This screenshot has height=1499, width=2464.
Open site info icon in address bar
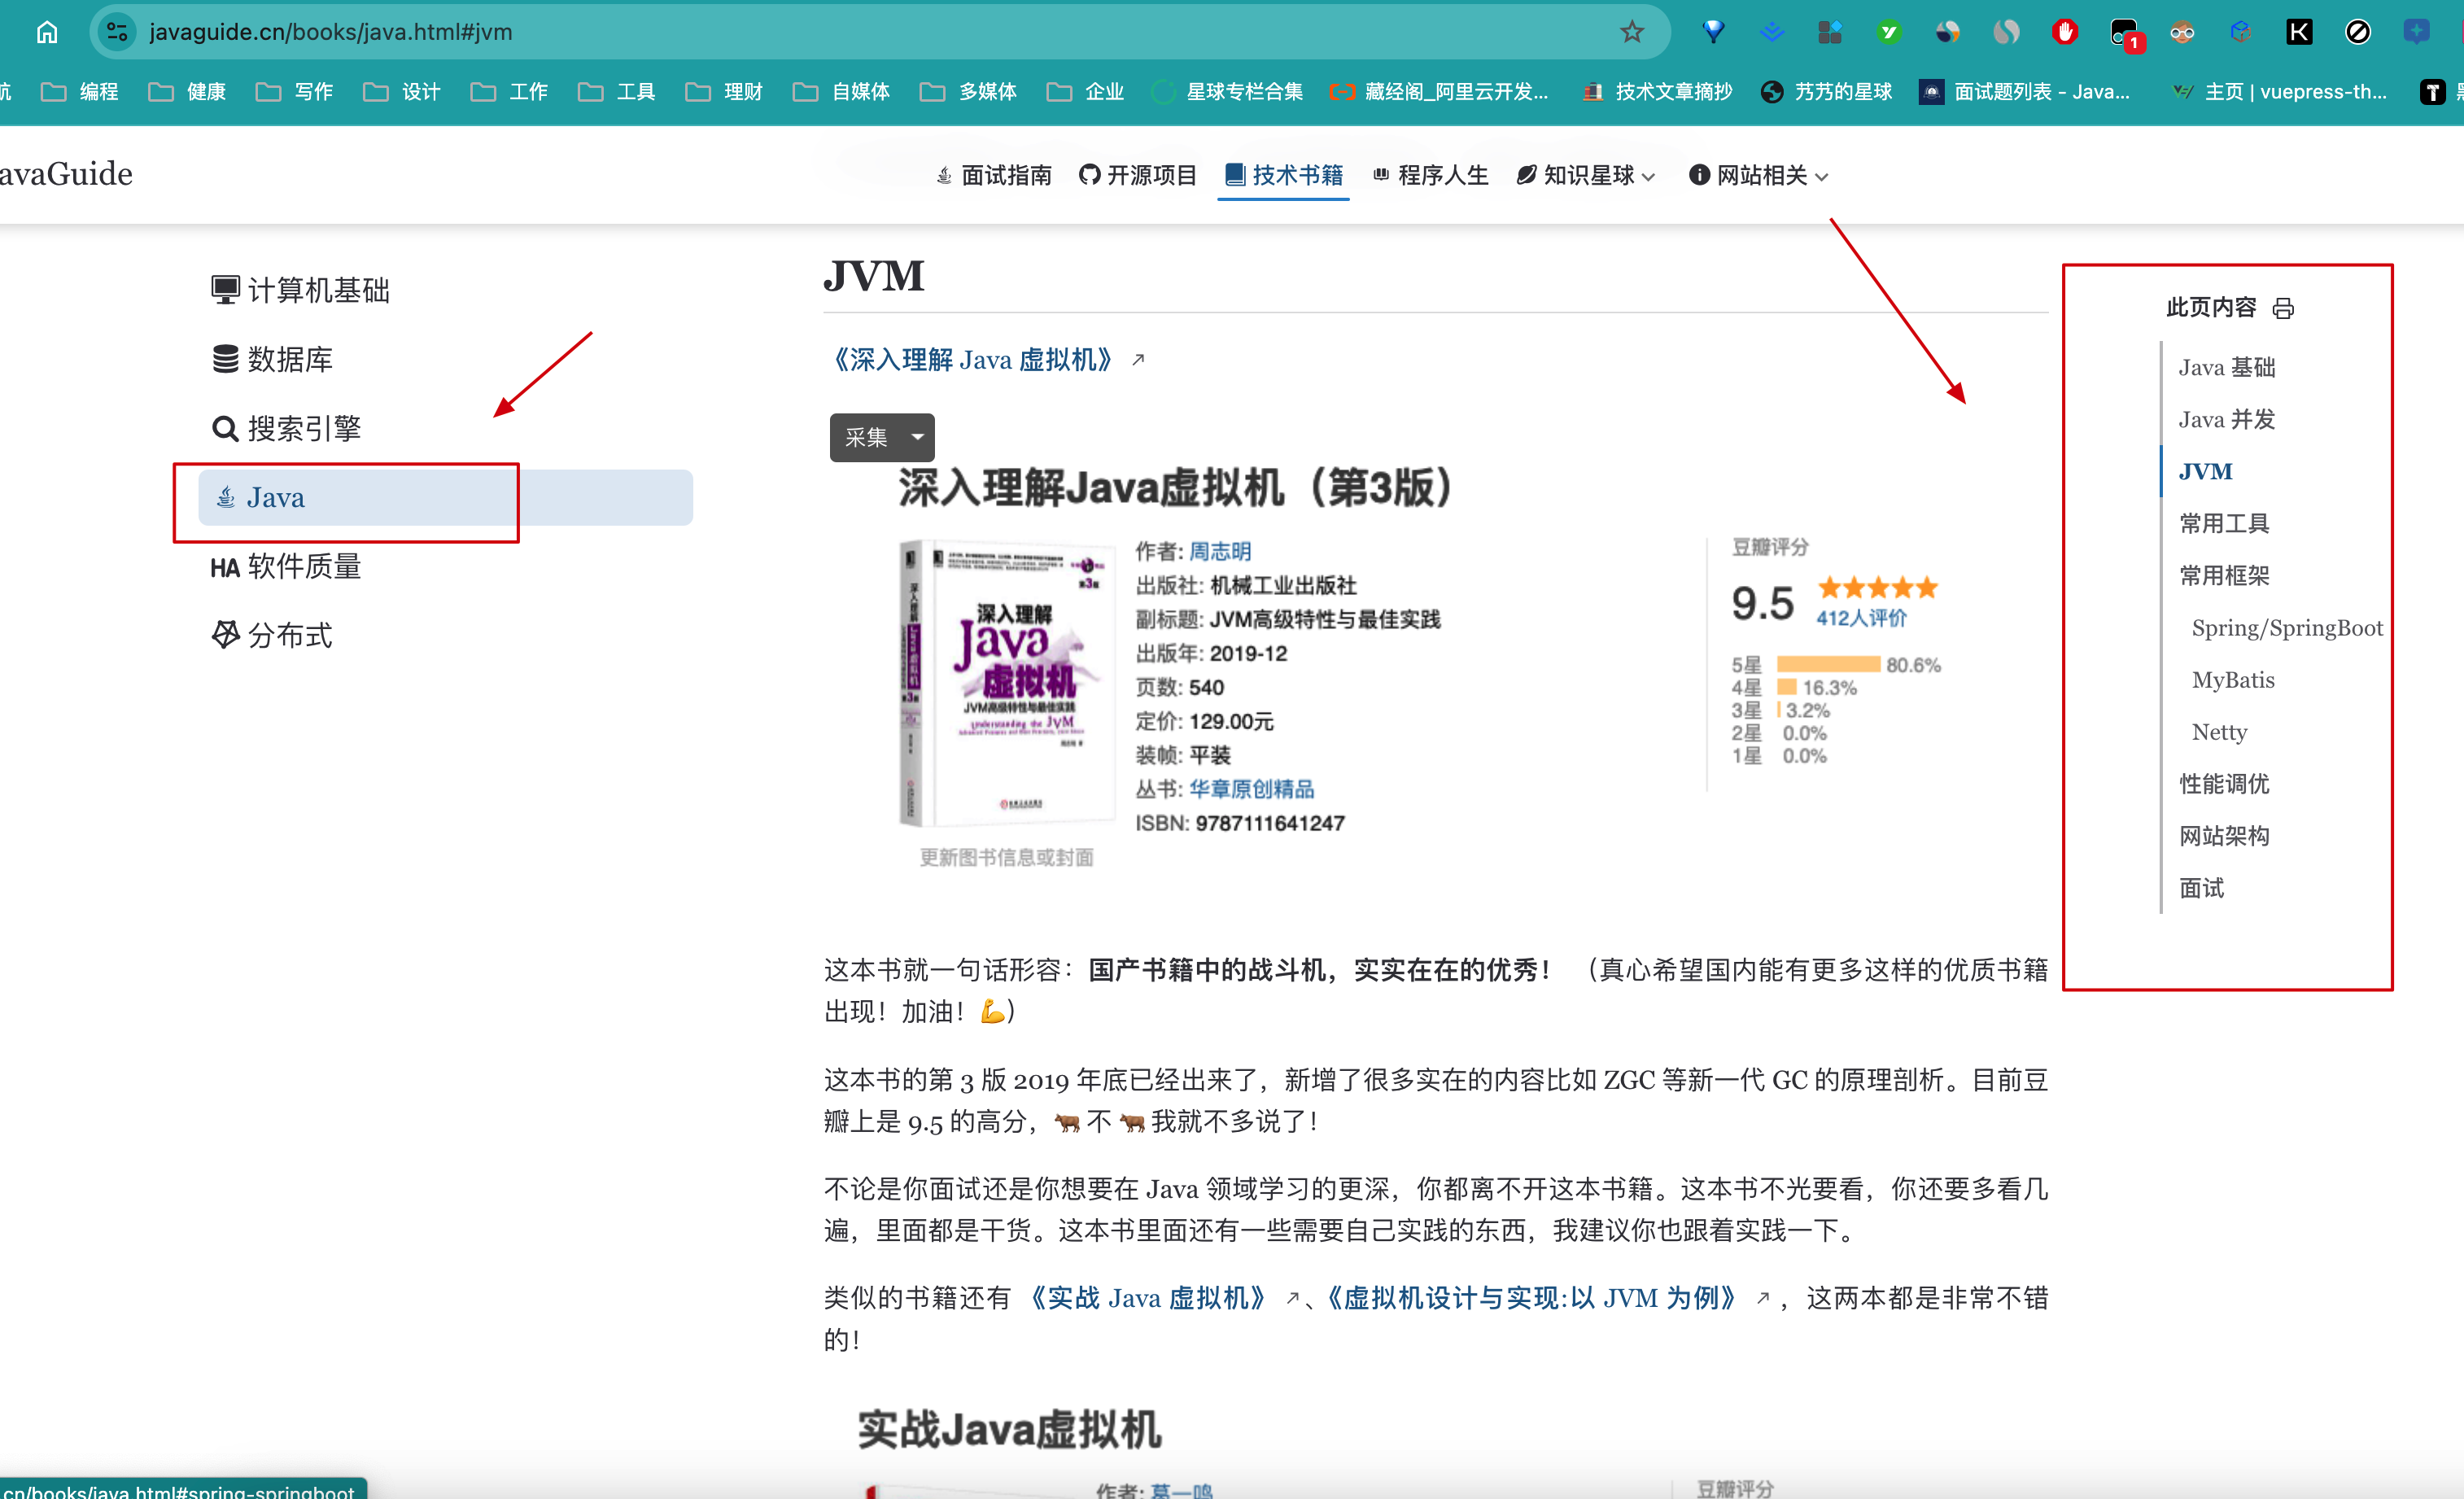tap(118, 32)
